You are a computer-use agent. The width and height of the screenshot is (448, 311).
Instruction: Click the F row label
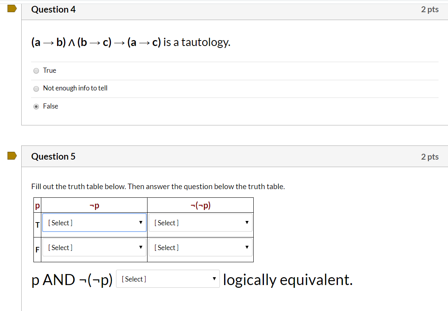(37, 250)
